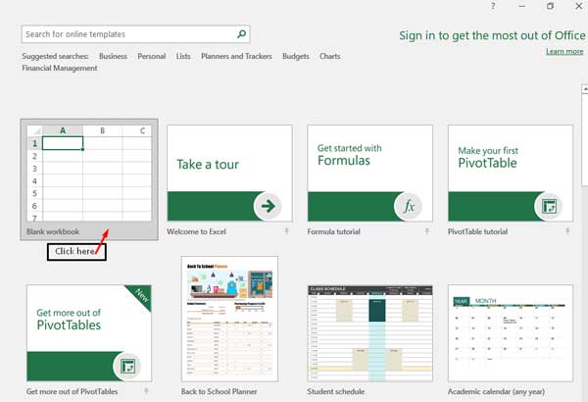Image resolution: width=588 pixels, height=402 pixels.
Task: Click the vertical scrollbar thumb
Action: pos(585,139)
